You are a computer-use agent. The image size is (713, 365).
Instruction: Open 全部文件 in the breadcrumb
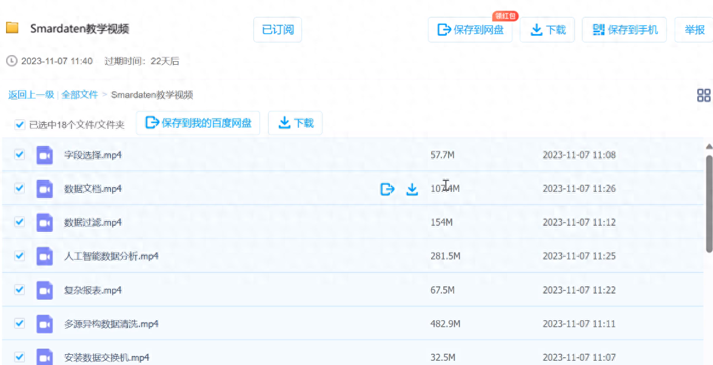79,95
